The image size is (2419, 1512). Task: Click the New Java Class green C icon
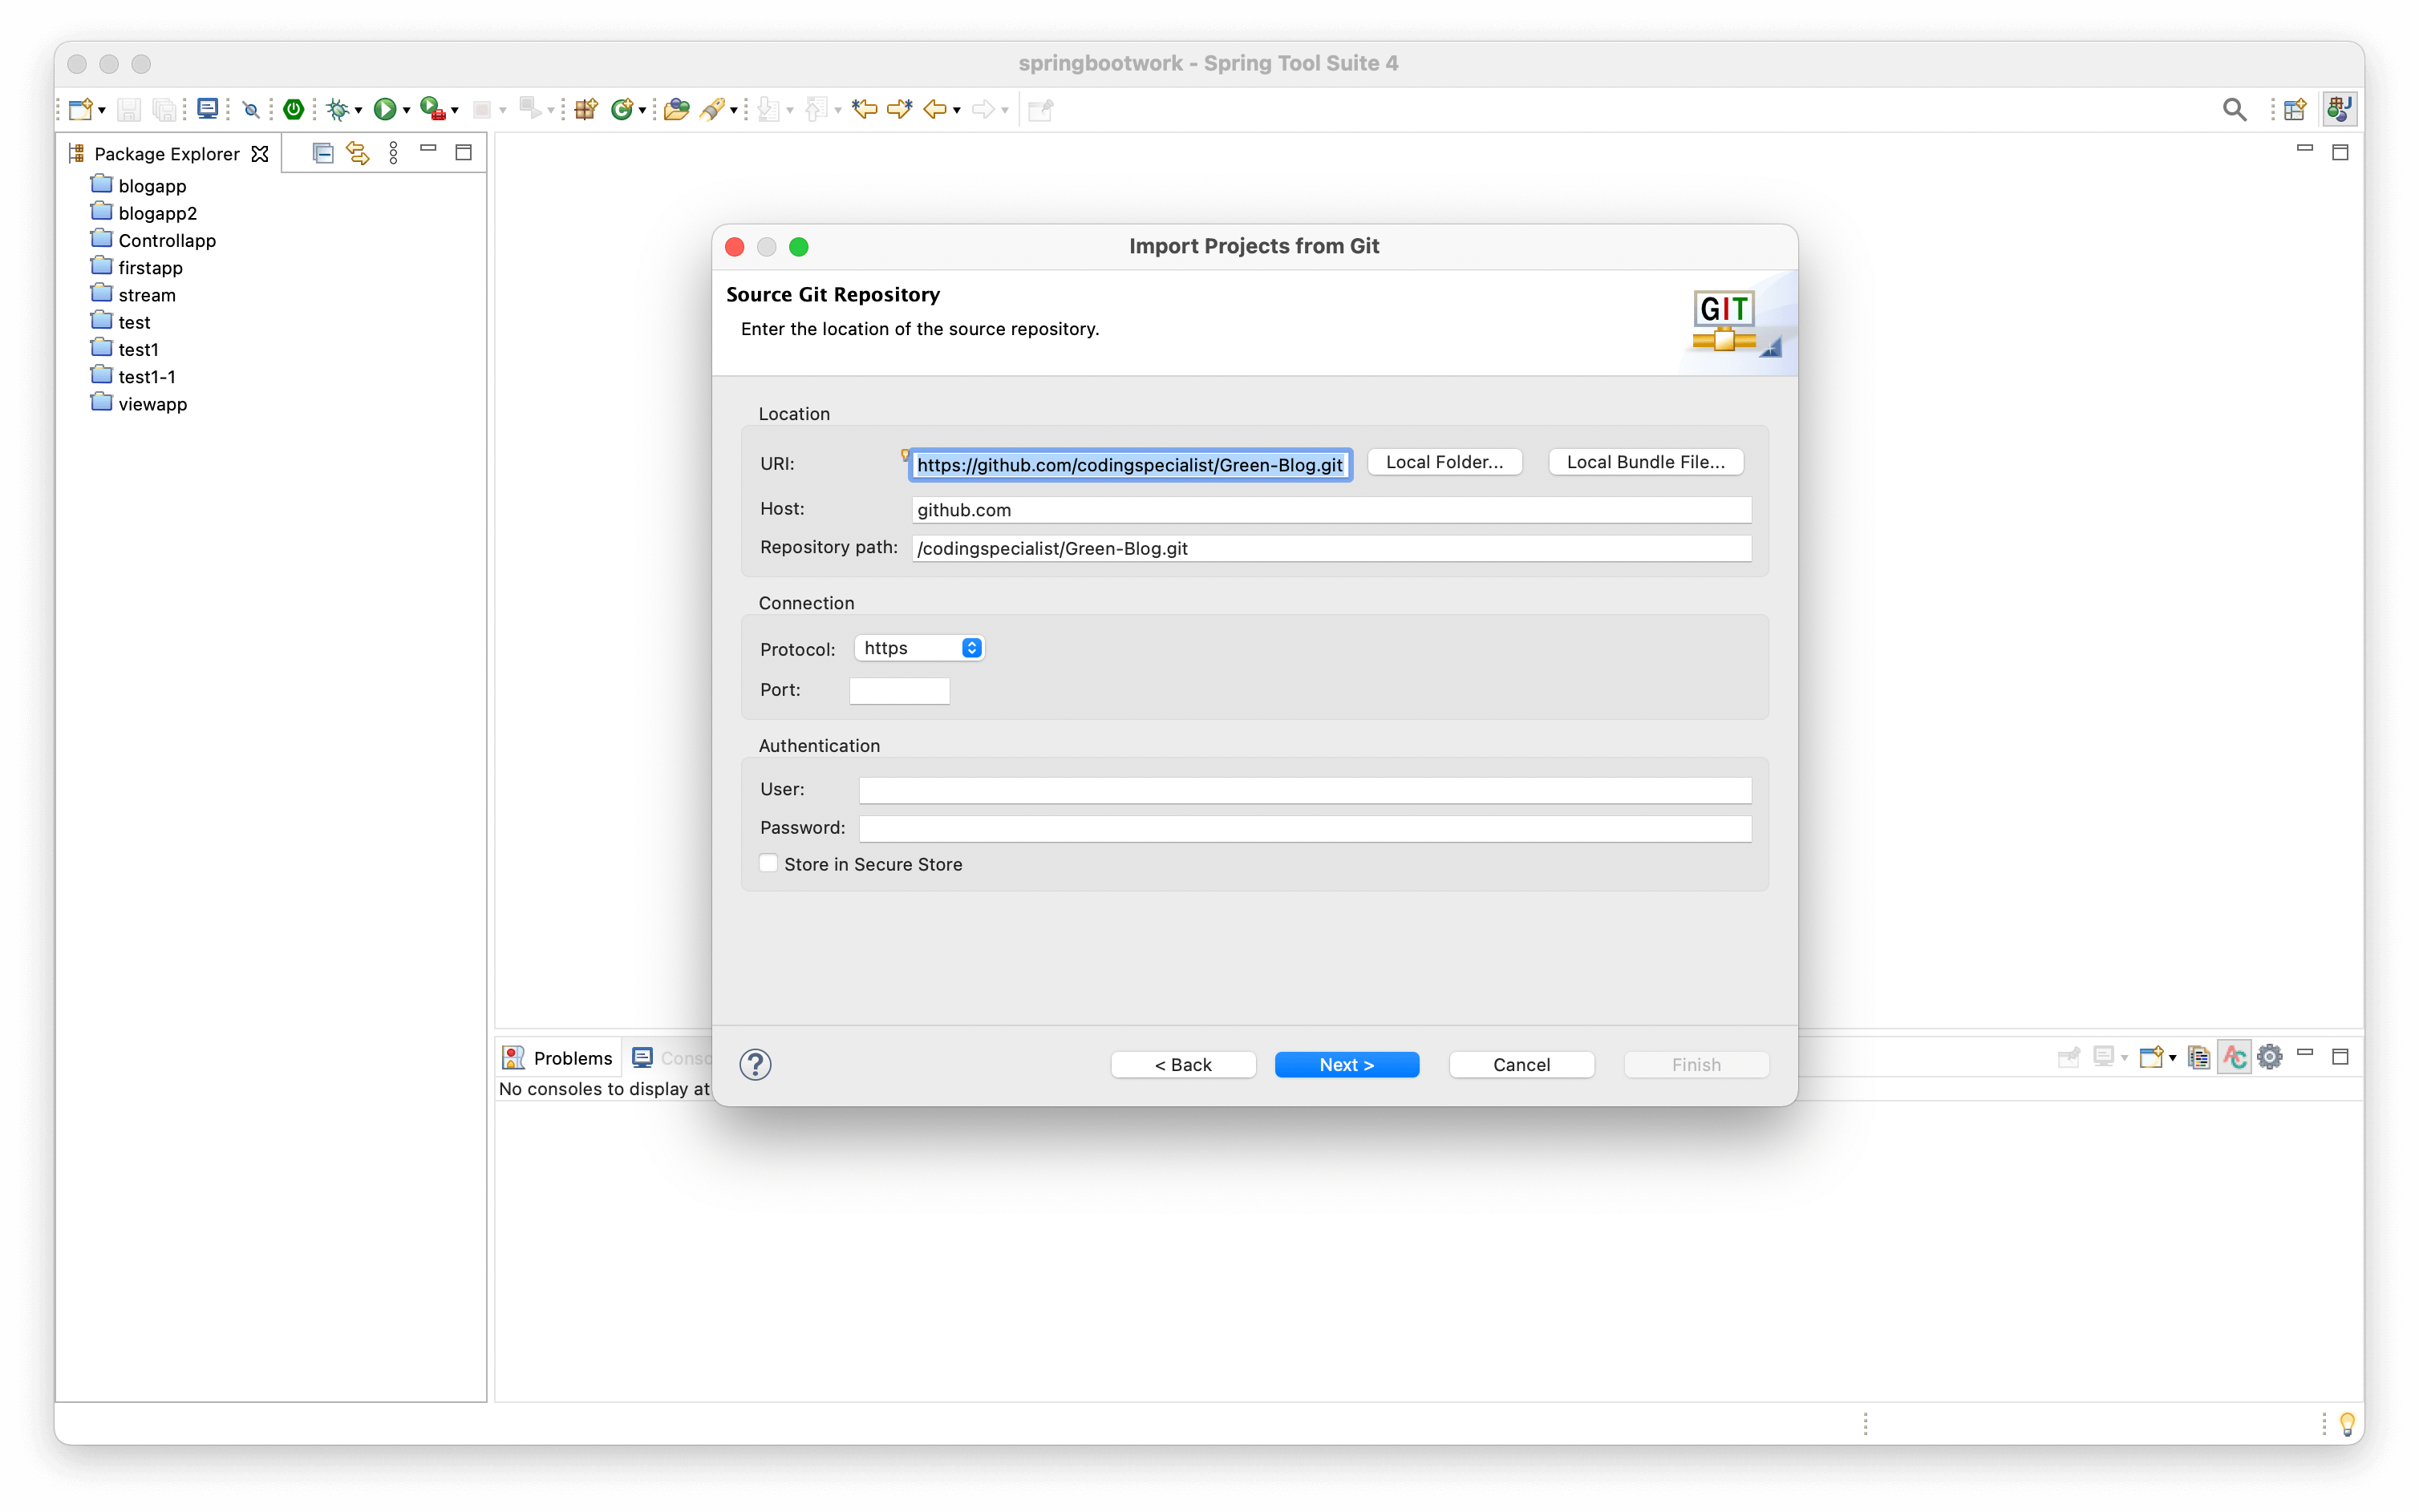click(x=622, y=109)
